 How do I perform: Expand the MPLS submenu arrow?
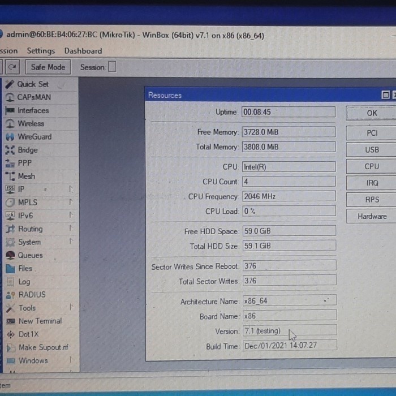pyautogui.click(x=71, y=202)
